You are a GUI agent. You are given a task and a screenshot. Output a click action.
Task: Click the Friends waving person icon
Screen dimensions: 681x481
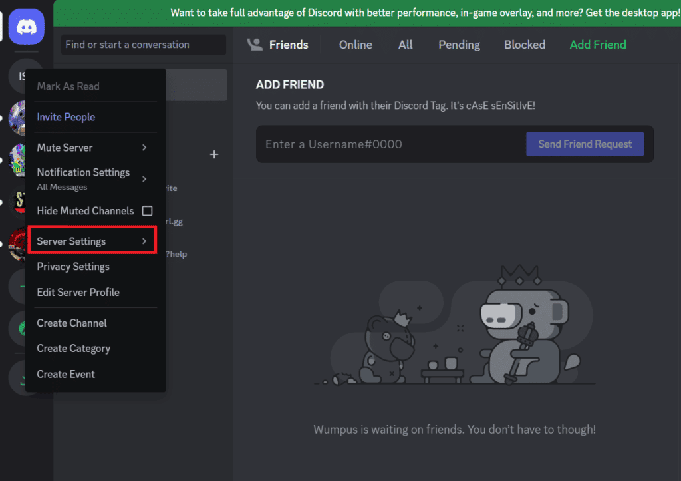coord(255,45)
